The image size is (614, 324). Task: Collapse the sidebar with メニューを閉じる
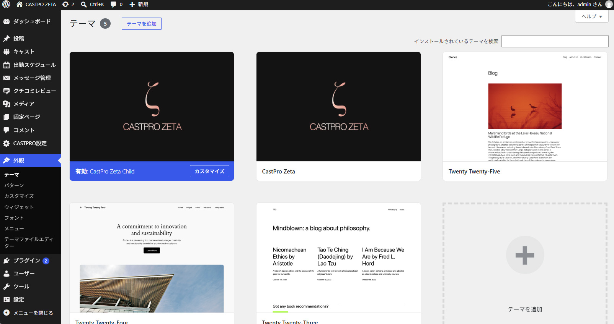pos(30,313)
